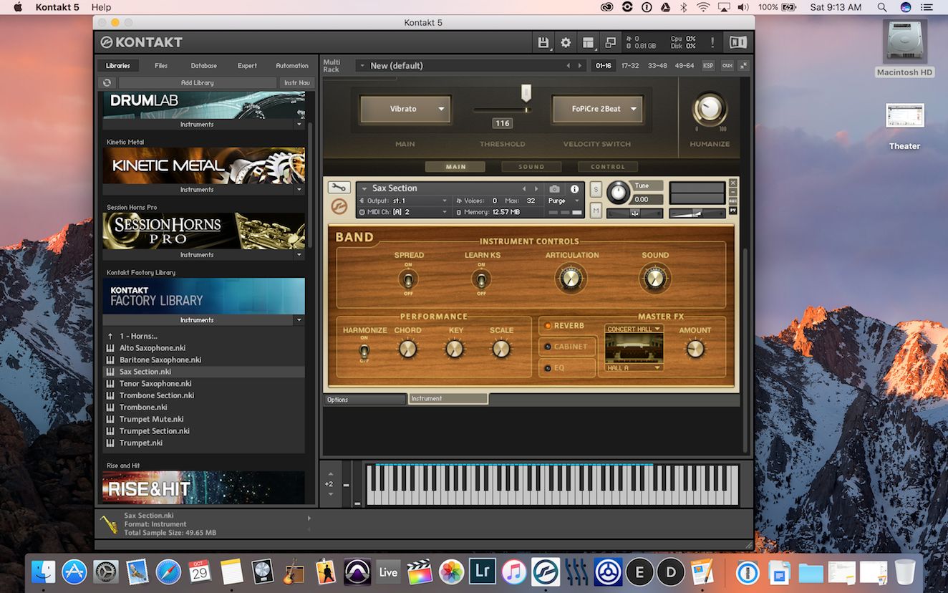The height and width of the screenshot is (593, 948).
Task: Open the Files save/load menu icon
Action: (x=543, y=42)
